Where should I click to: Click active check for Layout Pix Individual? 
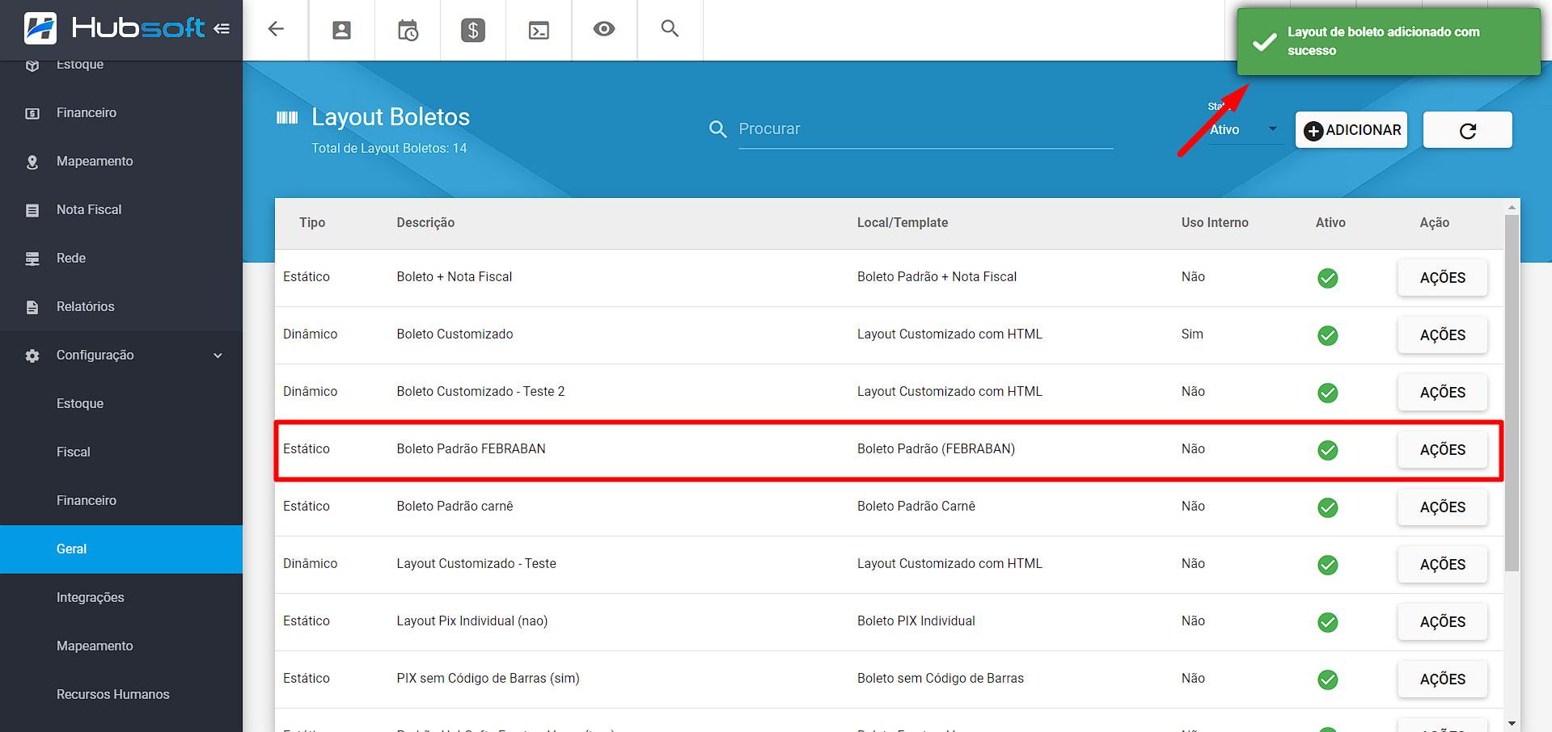coord(1328,622)
